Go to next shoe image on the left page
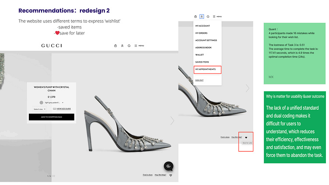The width and height of the screenshot is (329, 185). click(x=172, y=121)
